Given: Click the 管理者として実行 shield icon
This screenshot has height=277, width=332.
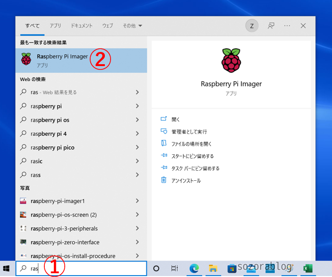Looking at the screenshot, I should click(x=164, y=131).
